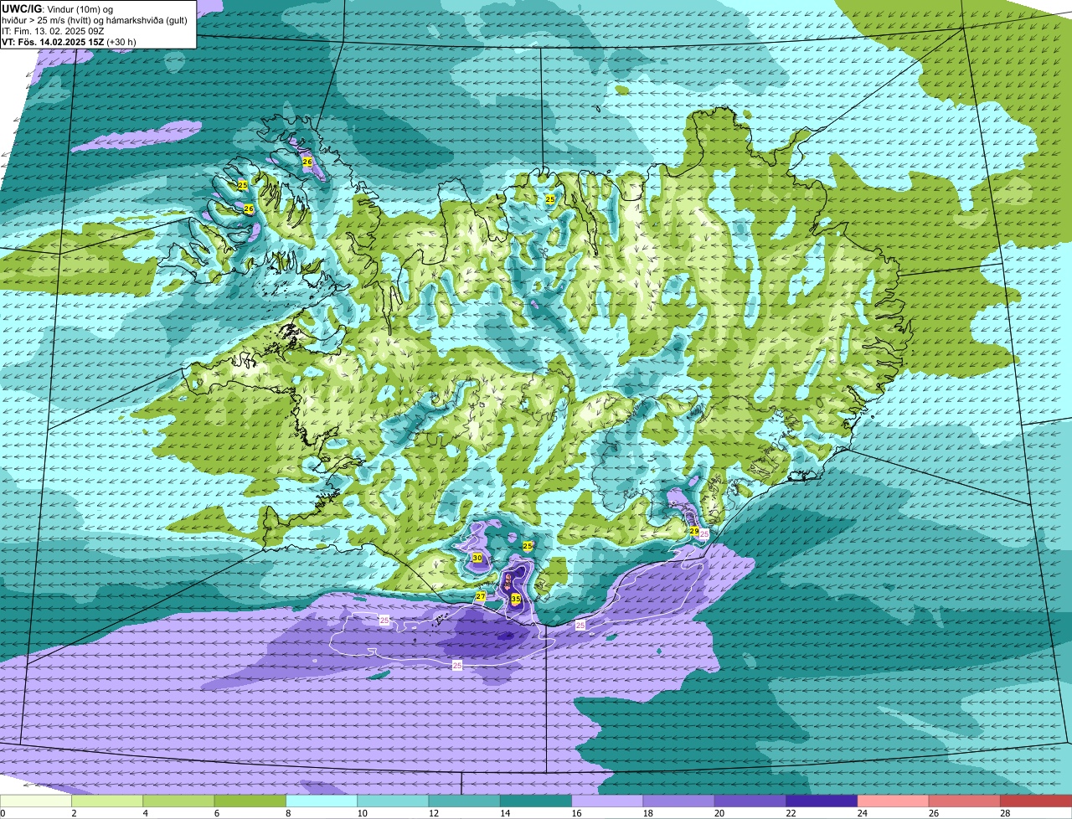
Task: Click the 24–26 m/s light pink legend swatch
Action: (x=894, y=801)
